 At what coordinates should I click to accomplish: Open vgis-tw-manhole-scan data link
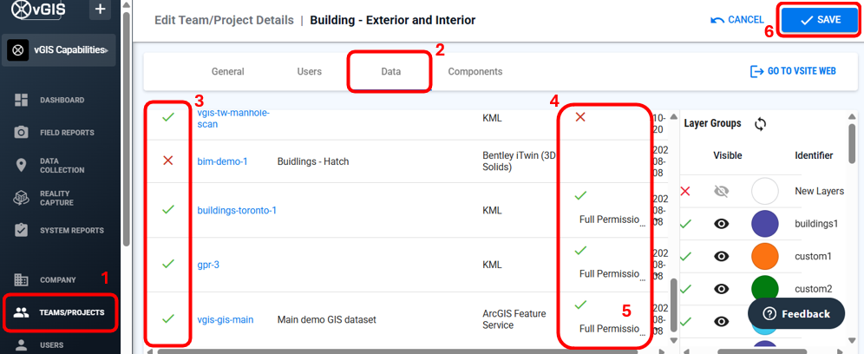point(233,118)
